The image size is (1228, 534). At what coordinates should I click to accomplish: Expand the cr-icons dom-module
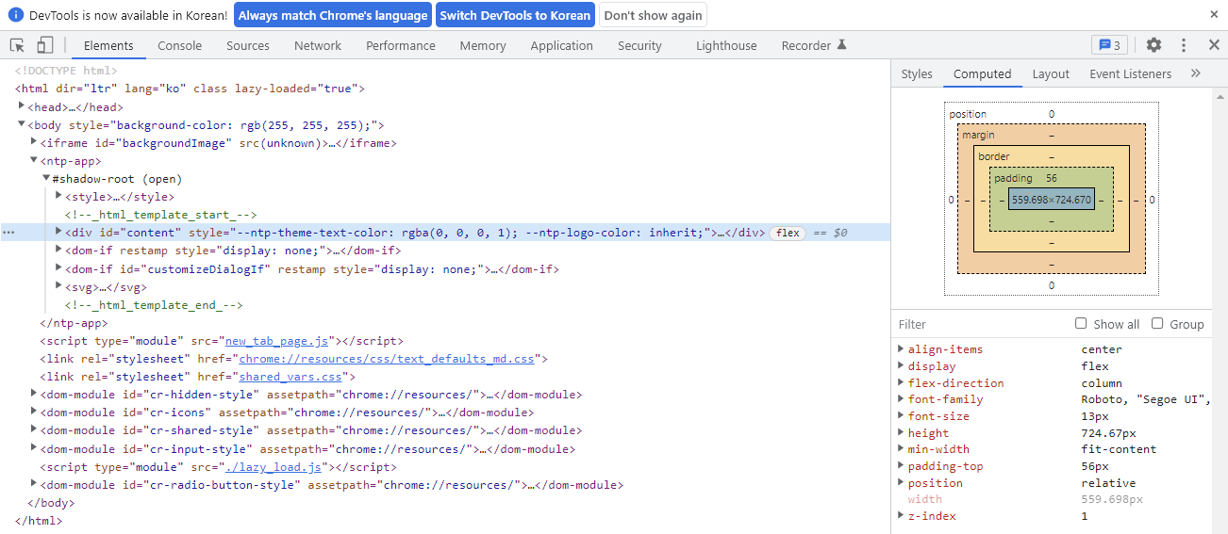34,412
